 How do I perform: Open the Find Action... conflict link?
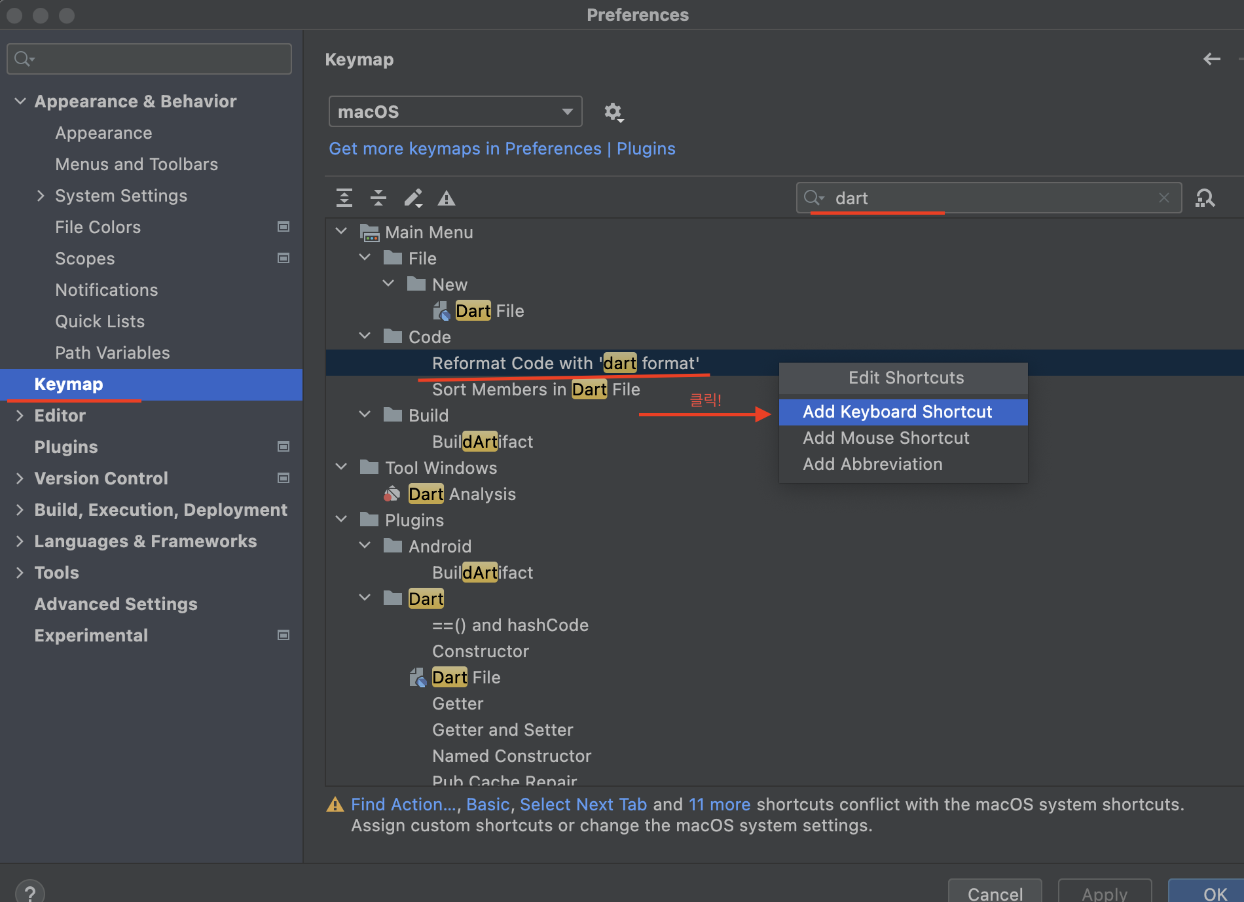(403, 804)
